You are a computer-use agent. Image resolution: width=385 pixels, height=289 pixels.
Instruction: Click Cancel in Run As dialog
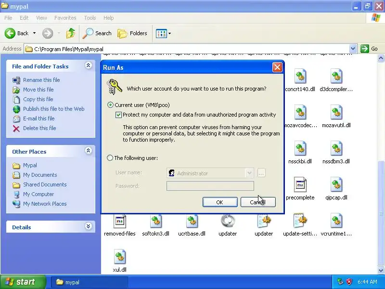coord(258,202)
